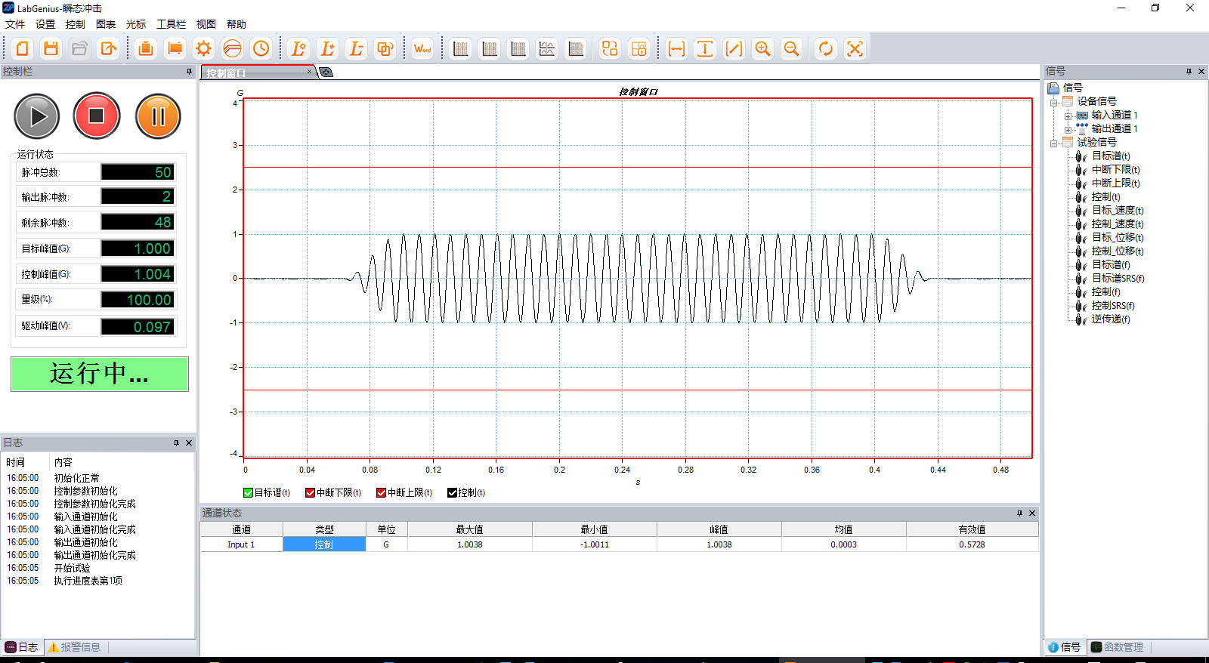Select 逆传递(f) signal in tree

tap(1111, 319)
